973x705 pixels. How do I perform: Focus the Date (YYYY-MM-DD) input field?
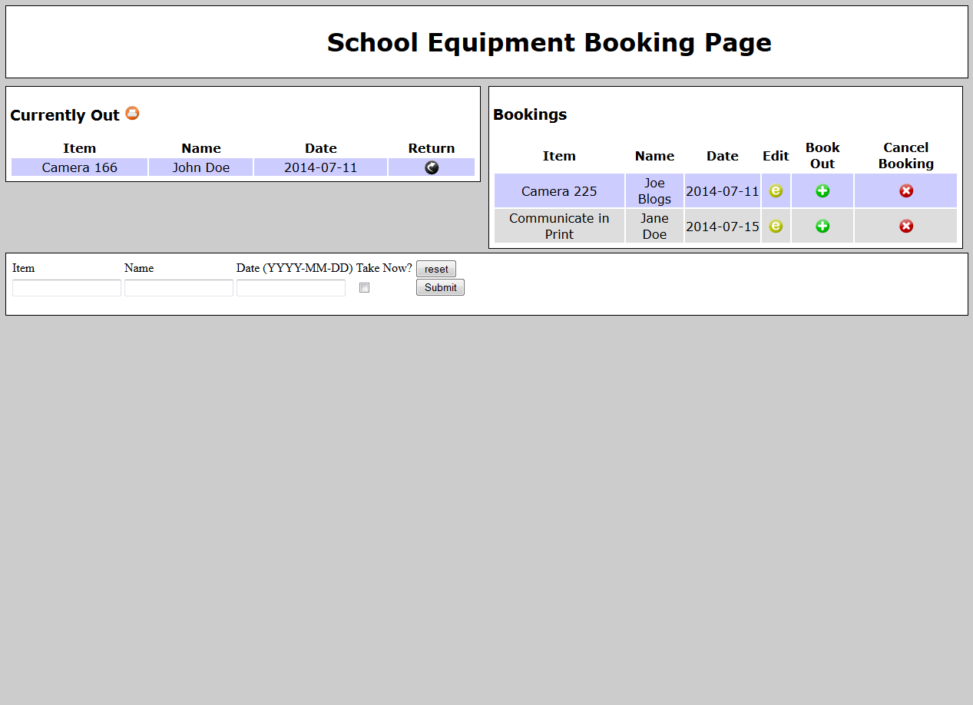point(291,288)
